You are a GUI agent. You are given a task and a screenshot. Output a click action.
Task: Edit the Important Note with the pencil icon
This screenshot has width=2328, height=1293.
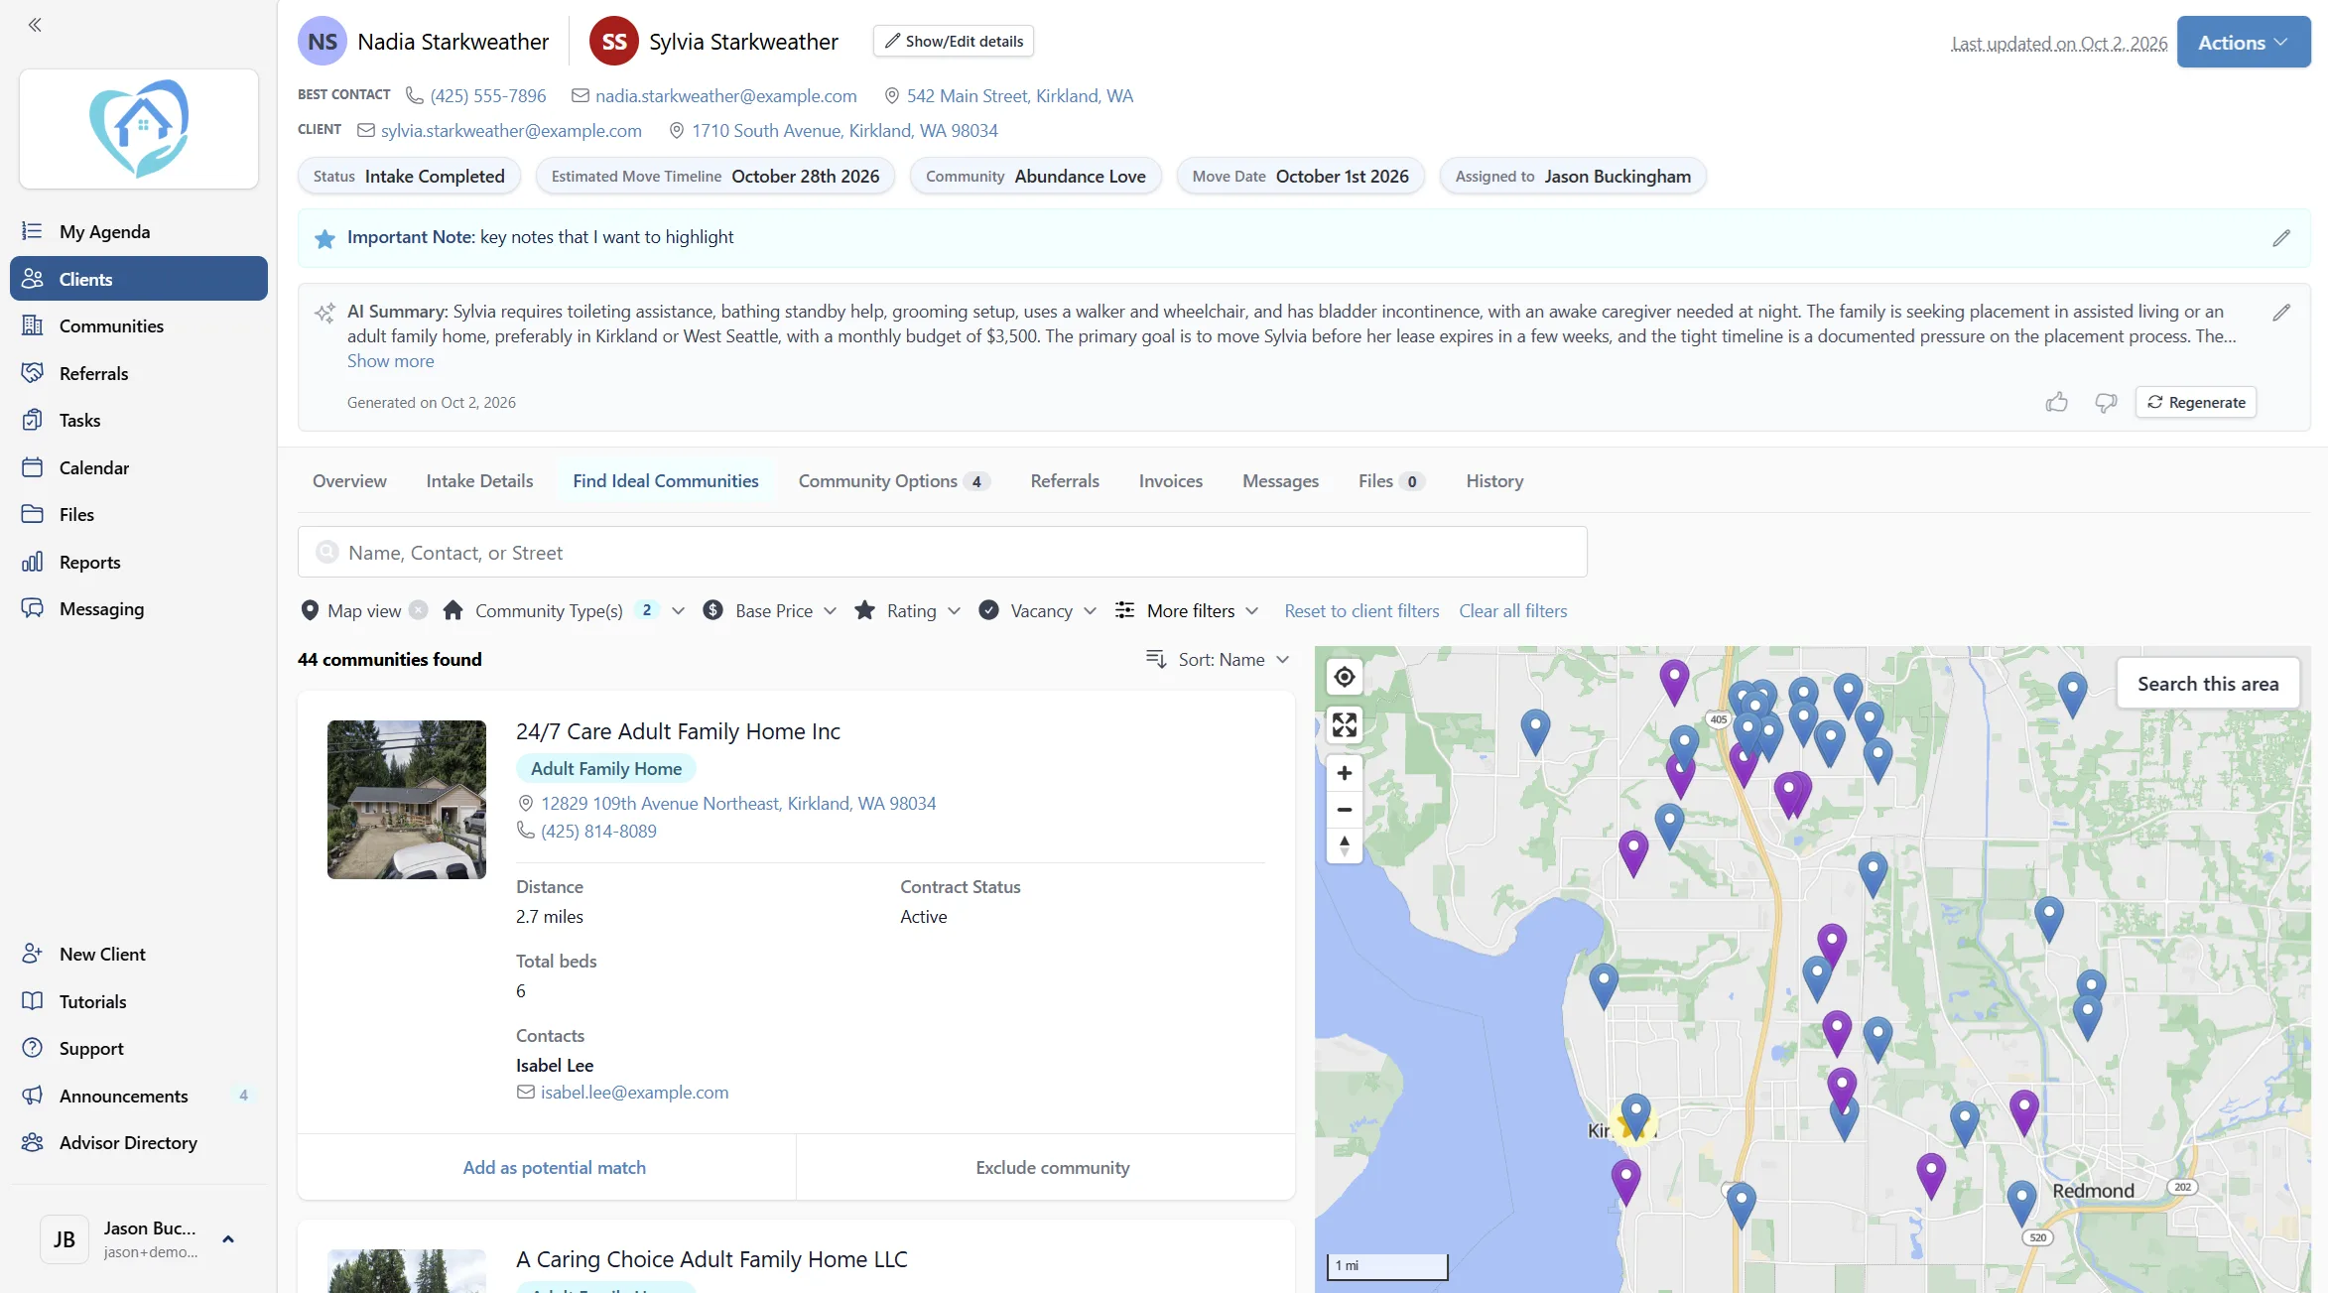tap(2281, 238)
